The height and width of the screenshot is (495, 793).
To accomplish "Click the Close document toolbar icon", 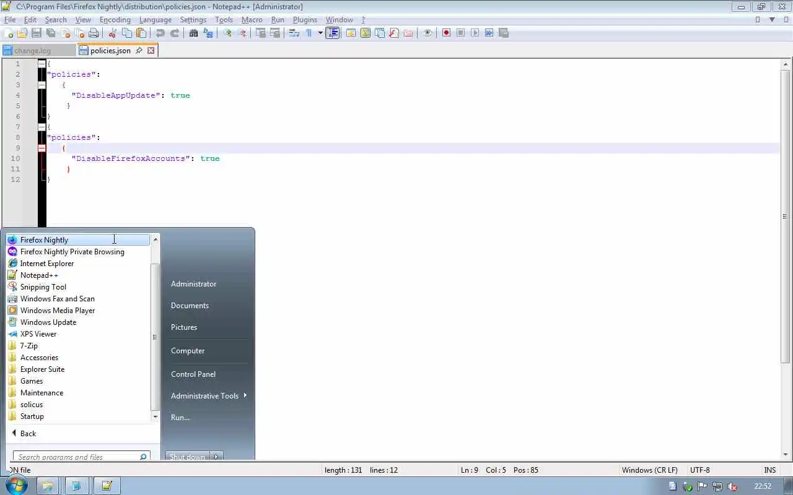I will [x=65, y=33].
